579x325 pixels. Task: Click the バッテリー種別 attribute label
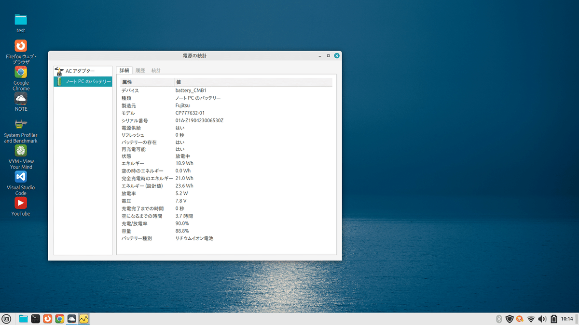pyautogui.click(x=137, y=238)
